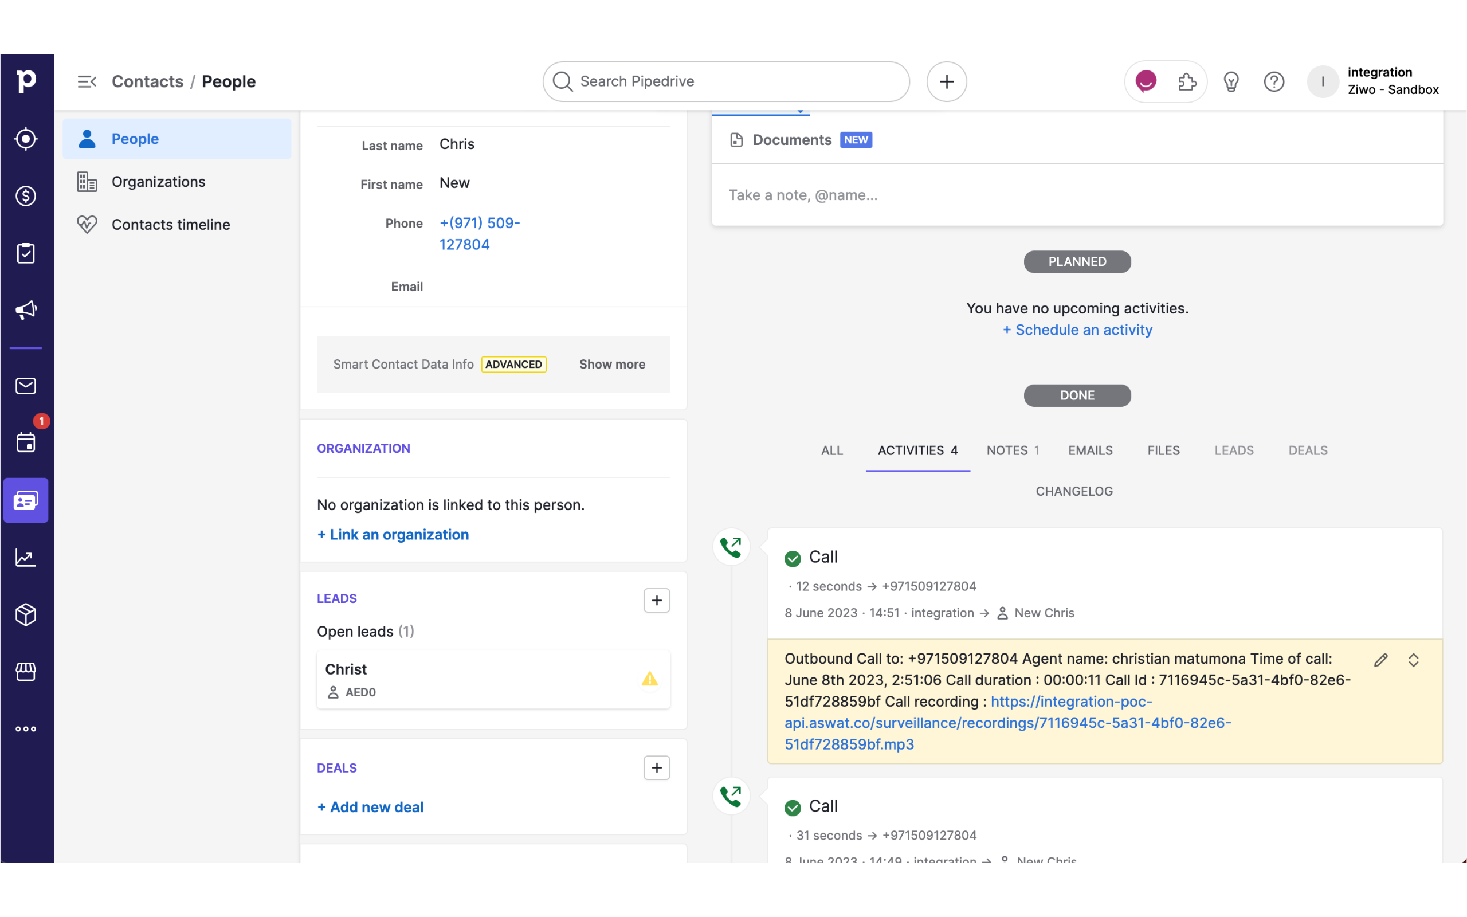The height and width of the screenshot is (917, 1467).
Task: Open Insights chart icon in sidebar
Action: (x=25, y=557)
